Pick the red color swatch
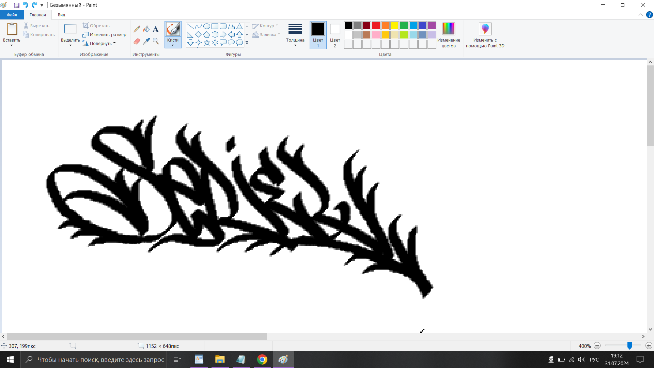This screenshot has width=654, height=368. (x=376, y=26)
